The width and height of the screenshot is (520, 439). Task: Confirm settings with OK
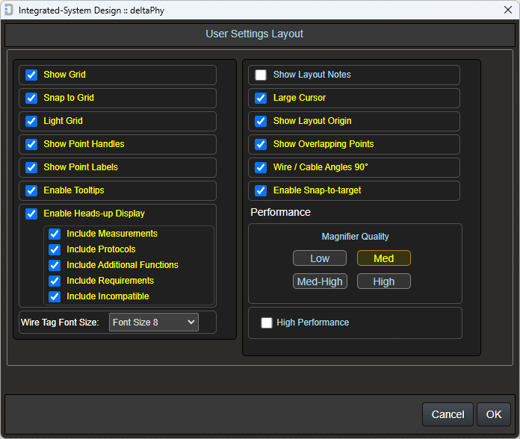point(494,414)
